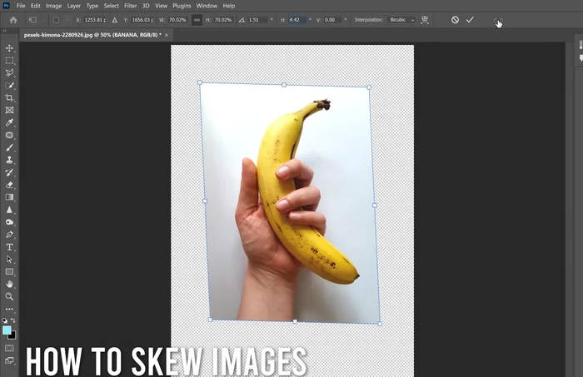This screenshot has height=377, width=583.
Task: Toggle the reference point checkbox
Action: pyautogui.click(x=56, y=19)
